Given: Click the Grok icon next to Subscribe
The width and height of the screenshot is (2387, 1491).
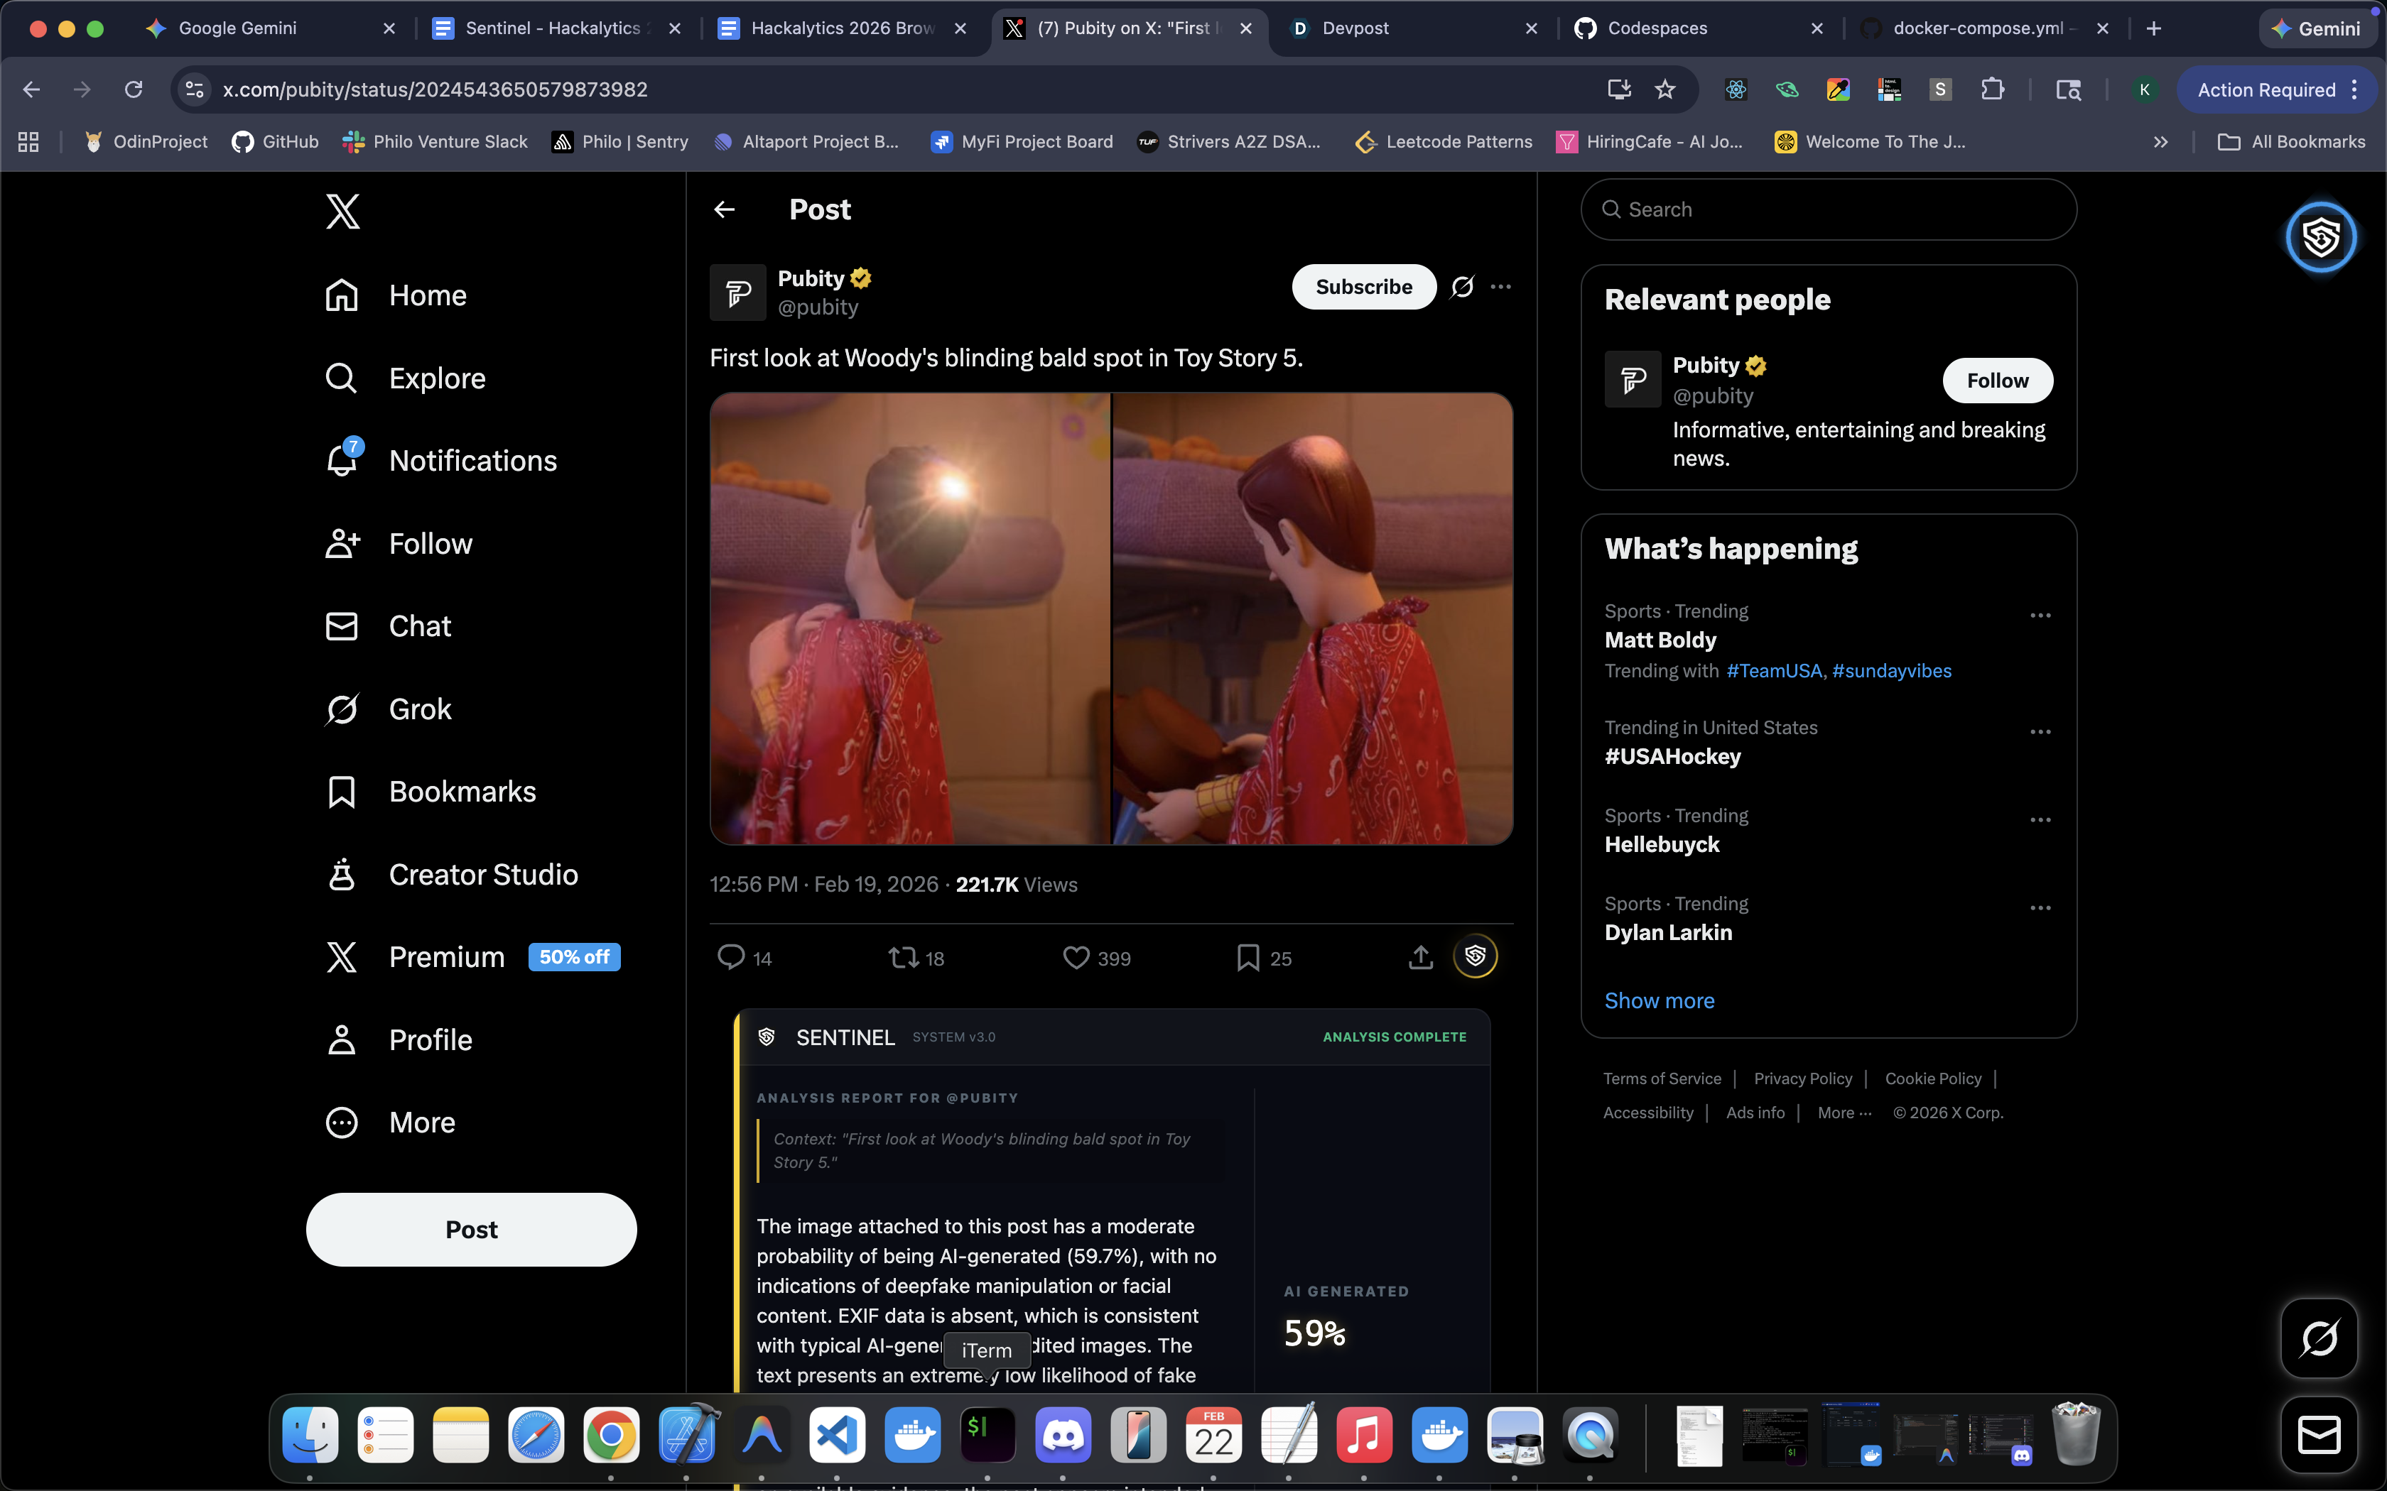Looking at the screenshot, I should pyautogui.click(x=1462, y=287).
